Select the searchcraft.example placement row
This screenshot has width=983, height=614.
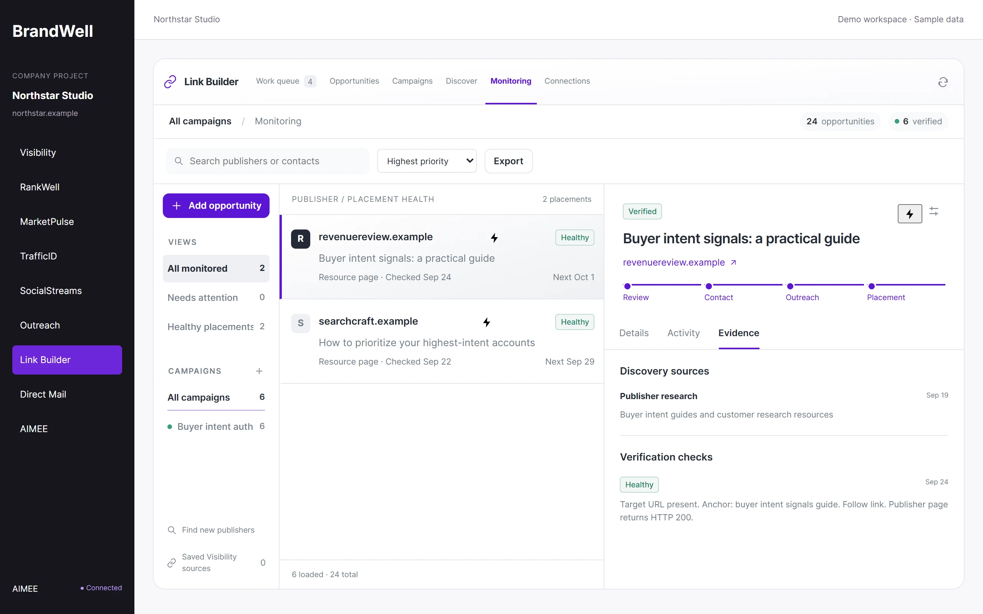pos(442,341)
